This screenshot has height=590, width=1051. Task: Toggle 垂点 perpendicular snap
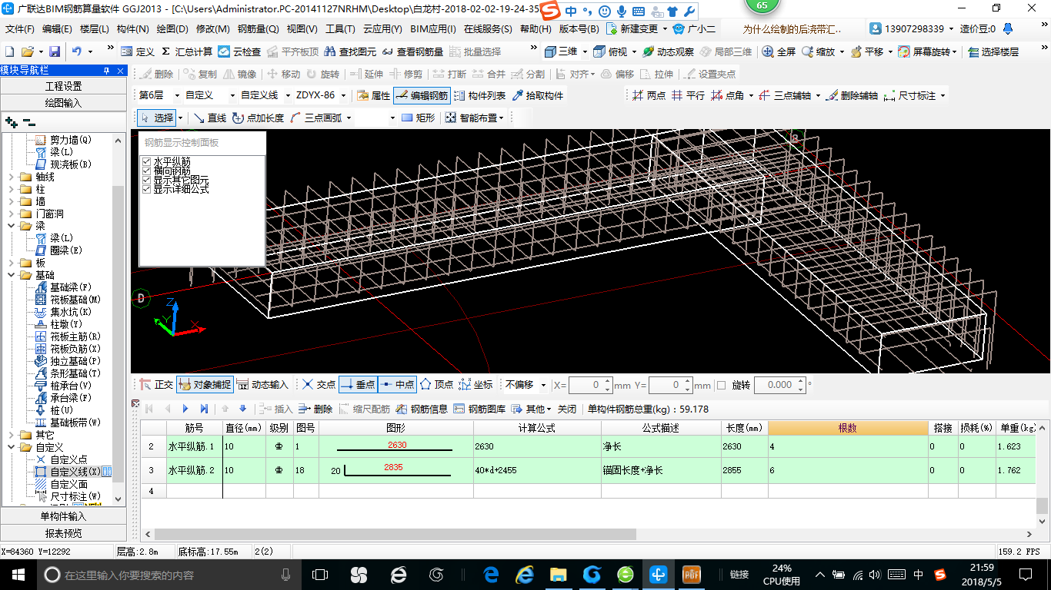358,384
